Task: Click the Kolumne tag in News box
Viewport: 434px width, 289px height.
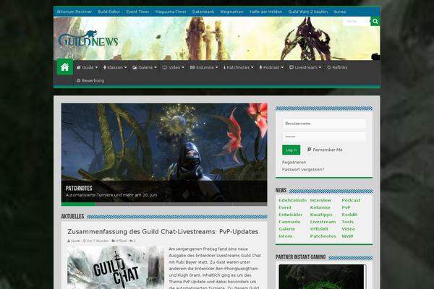Action: point(320,207)
